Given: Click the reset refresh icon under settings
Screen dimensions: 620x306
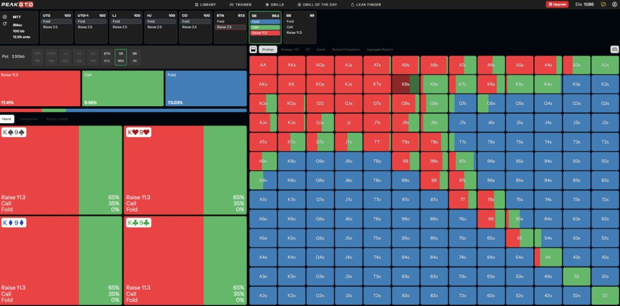Looking at the screenshot, I should pos(5,24).
